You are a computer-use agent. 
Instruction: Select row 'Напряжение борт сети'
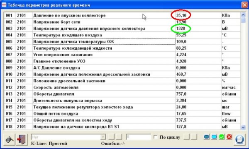(122, 22)
